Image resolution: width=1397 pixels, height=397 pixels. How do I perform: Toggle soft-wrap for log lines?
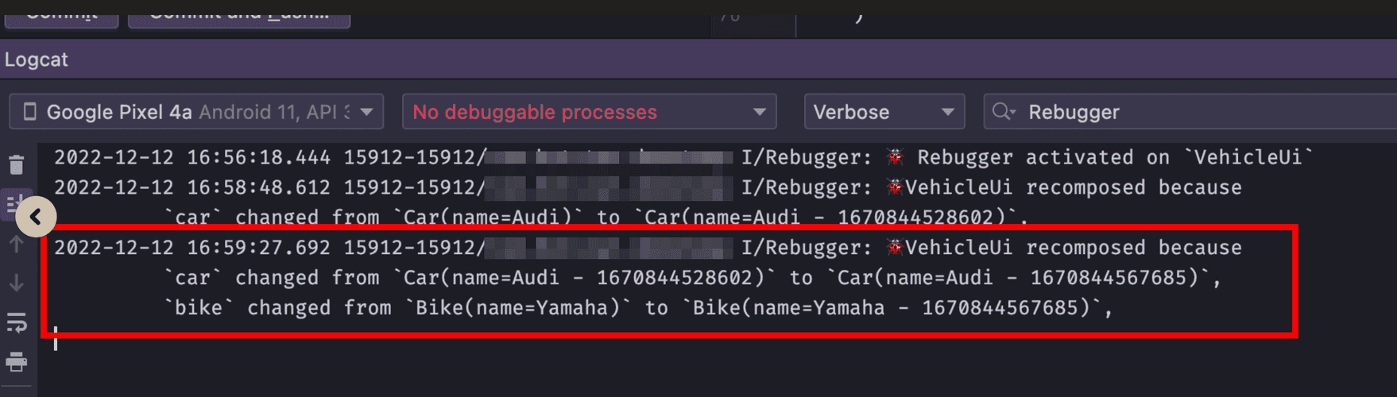click(16, 322)
